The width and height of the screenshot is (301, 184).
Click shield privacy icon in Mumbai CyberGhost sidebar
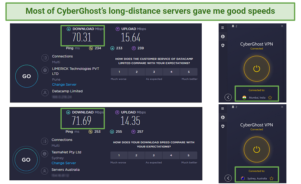click(223, 45)
